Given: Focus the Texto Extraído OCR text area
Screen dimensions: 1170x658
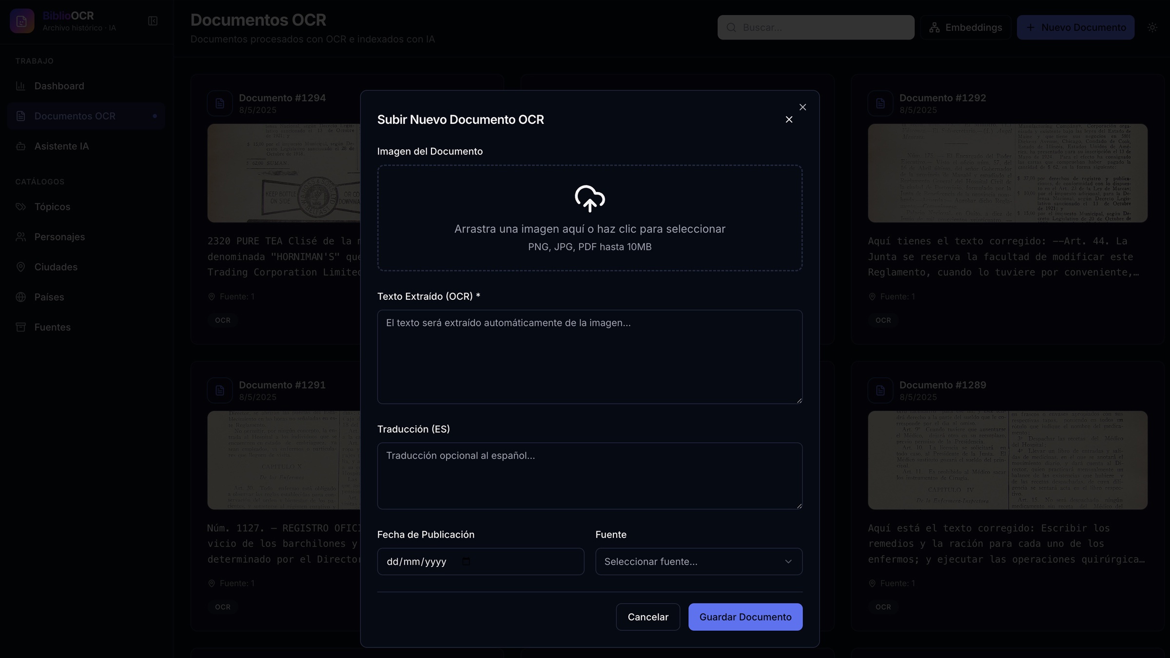Looking at the screenshot, I should [589, 357].
